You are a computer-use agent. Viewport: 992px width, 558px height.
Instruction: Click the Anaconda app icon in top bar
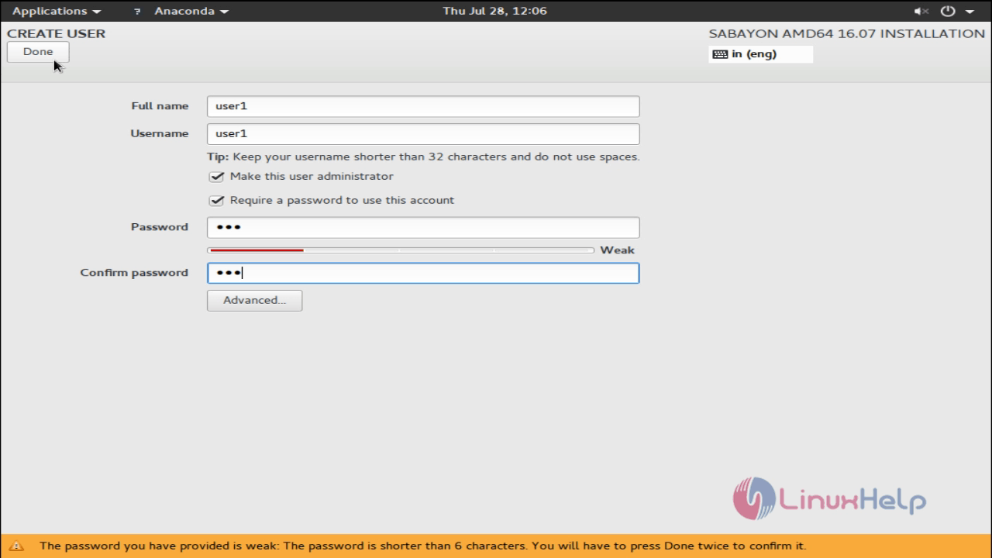(138, 12)
